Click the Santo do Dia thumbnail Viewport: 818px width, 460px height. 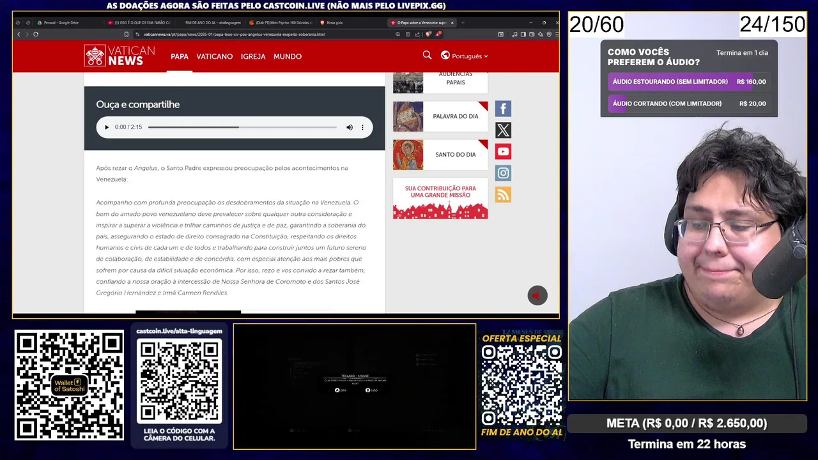[408, 155]
